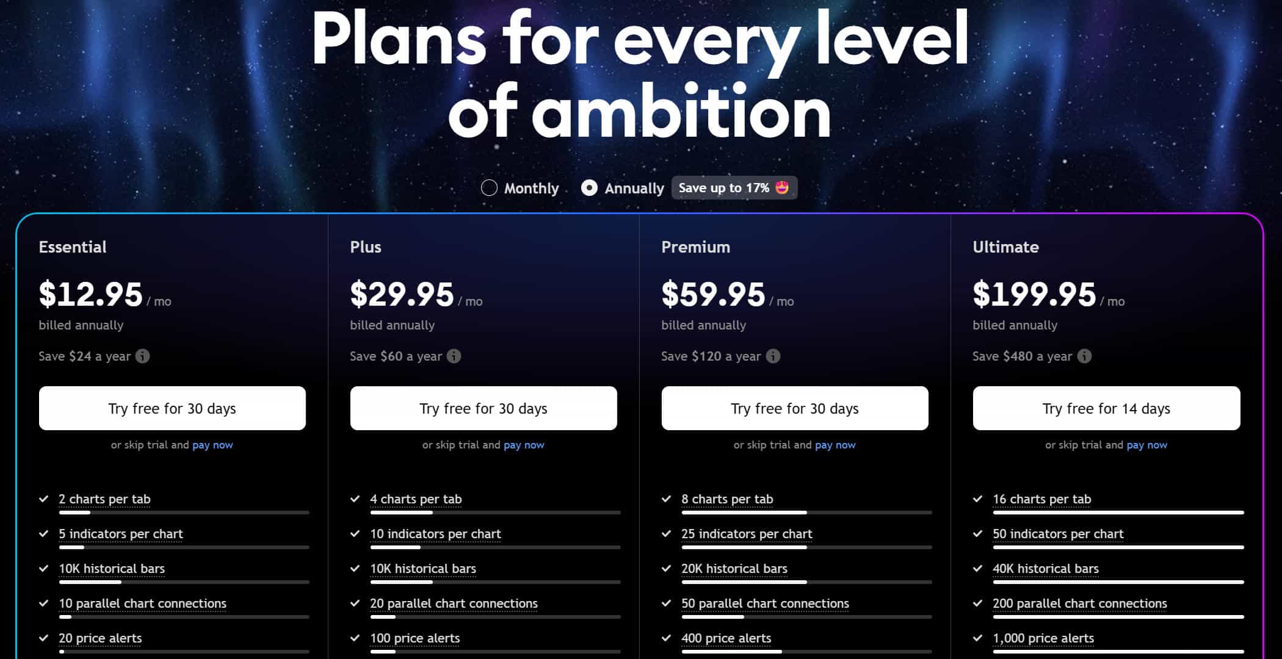Start the Essential 30-day free trial

(x=172, y=408)
